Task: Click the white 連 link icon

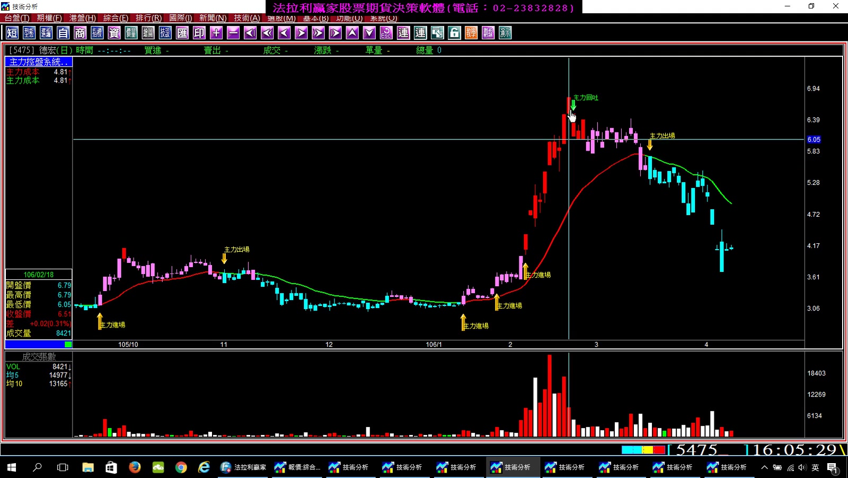Action: click(x=403, y=33)
